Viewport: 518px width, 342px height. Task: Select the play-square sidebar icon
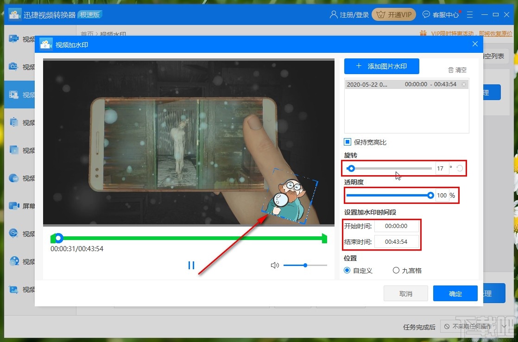(x=14, y=150)
